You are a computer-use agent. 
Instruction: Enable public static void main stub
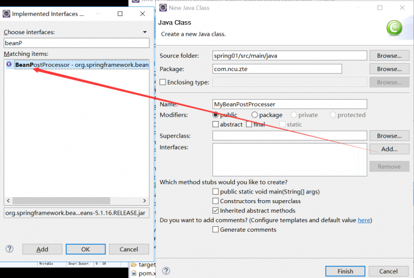[216, 192]
